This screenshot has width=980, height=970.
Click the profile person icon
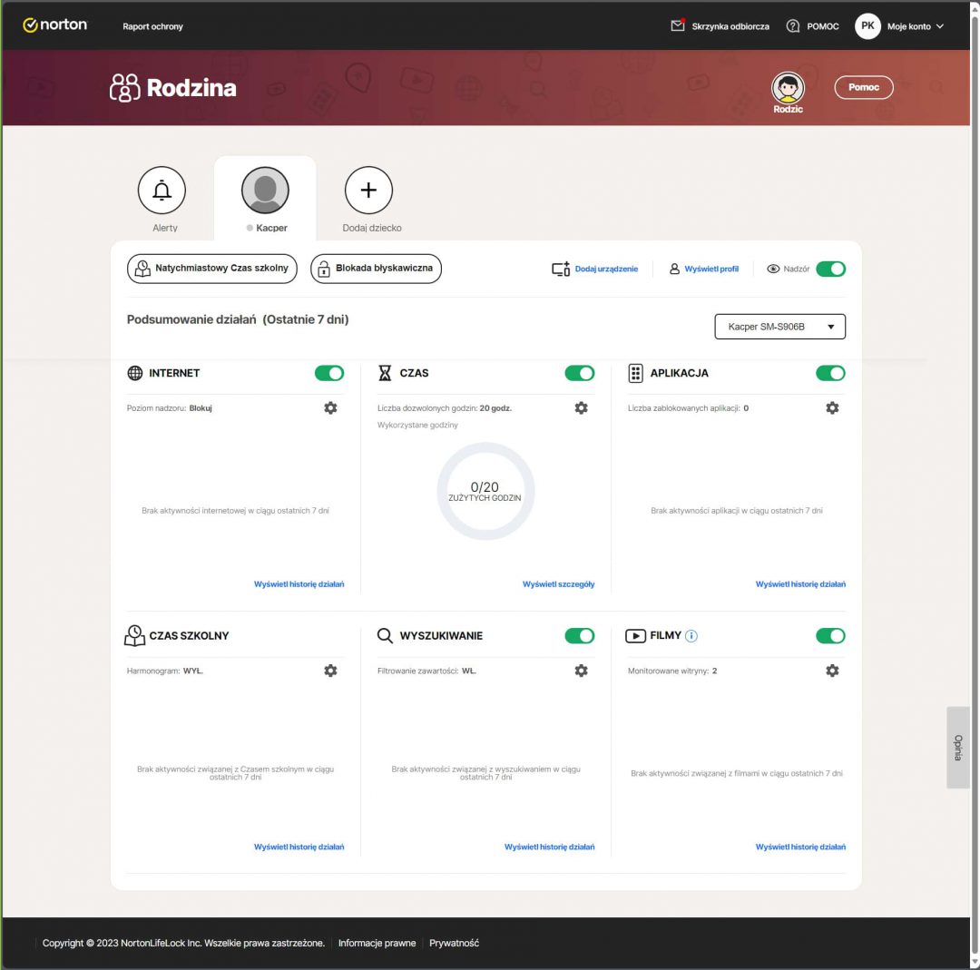pos(674,269)
